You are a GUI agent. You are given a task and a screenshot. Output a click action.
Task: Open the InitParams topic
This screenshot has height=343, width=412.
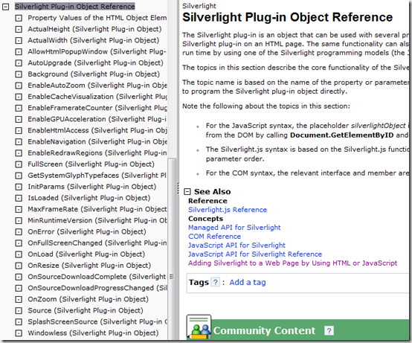pyautogui.click(x=92, y=187)
